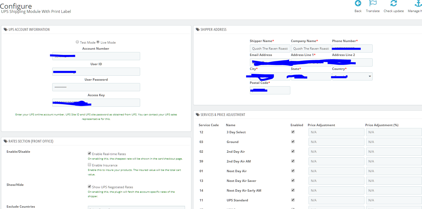Set Price Adjustment for Next Day Air Early AM
Viewport: 422px width, 209px height.
pos(336,191)
